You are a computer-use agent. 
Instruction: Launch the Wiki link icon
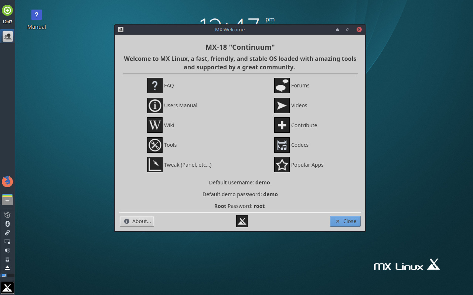[x=155, y=125]
